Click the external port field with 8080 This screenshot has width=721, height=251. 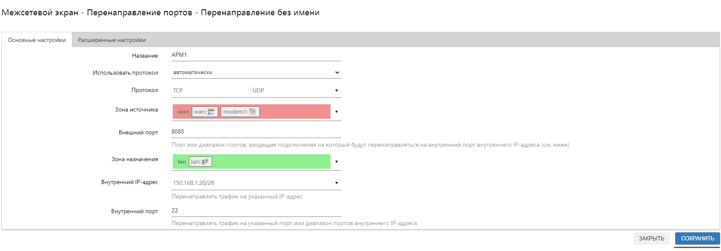[255, 131]
